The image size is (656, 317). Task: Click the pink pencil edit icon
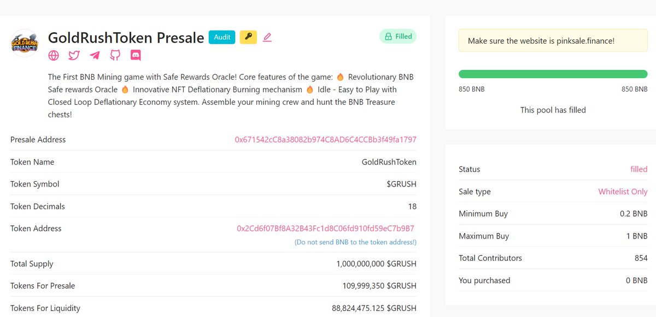click(267, 37)
